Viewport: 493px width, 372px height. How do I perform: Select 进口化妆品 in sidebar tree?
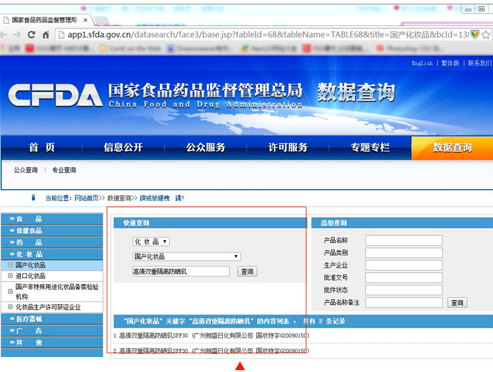pyautogui.click(x=30, y=276)
